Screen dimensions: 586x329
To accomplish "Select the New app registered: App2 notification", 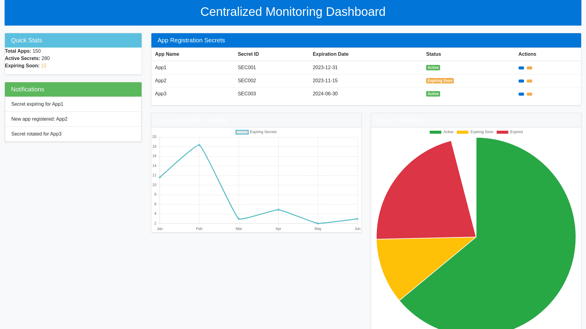I will tap(39, 119).
